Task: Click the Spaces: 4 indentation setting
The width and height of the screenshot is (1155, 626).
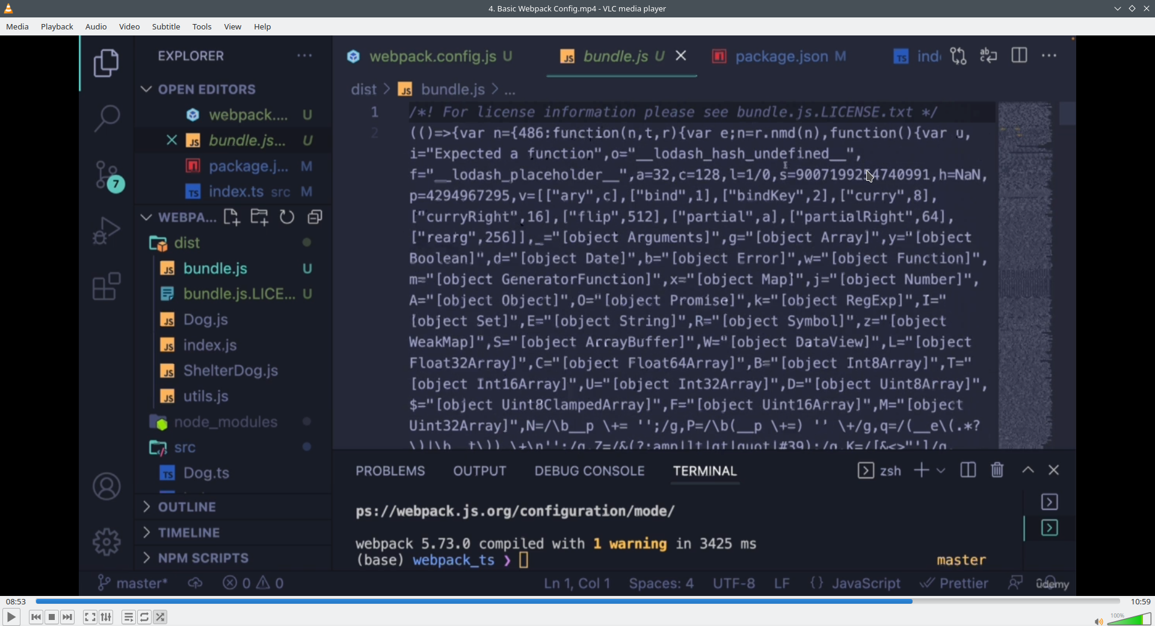Action: point(661,583)
